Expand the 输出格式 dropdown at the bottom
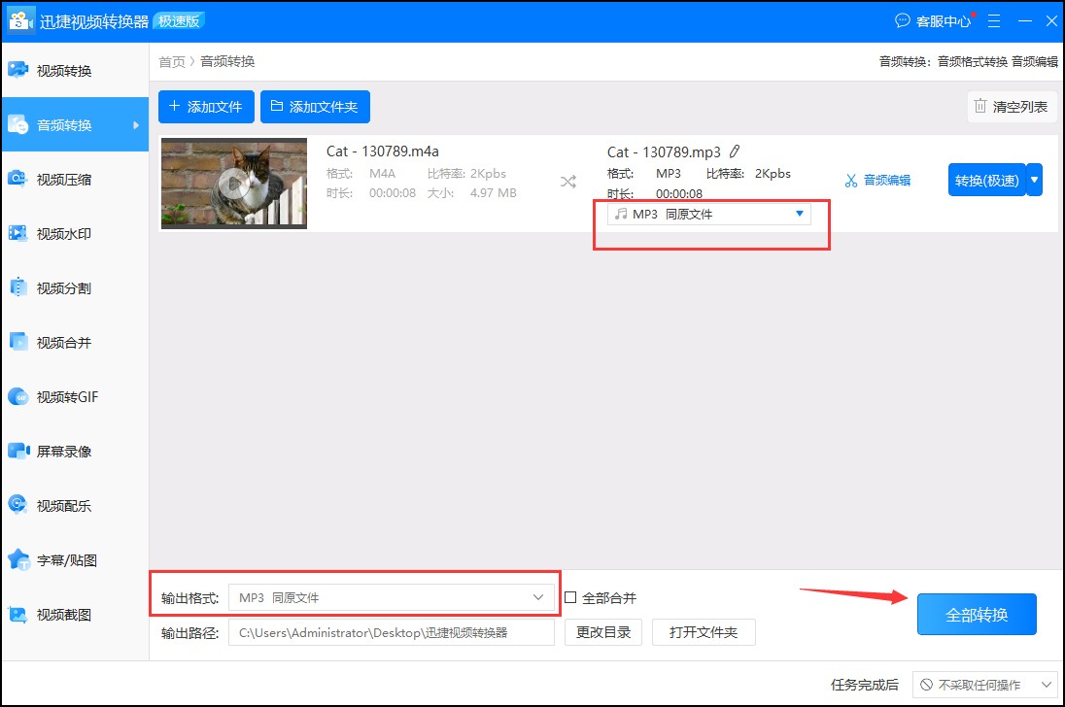The height and width of the screenshot is (707, 1065). click(x=538, y=597)
